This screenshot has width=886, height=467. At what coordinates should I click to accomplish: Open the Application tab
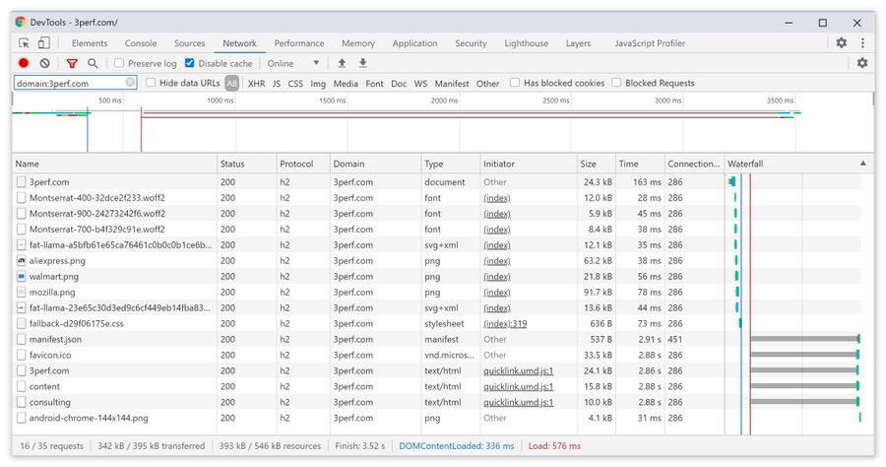pyautogui.click(x=414, y=43)
